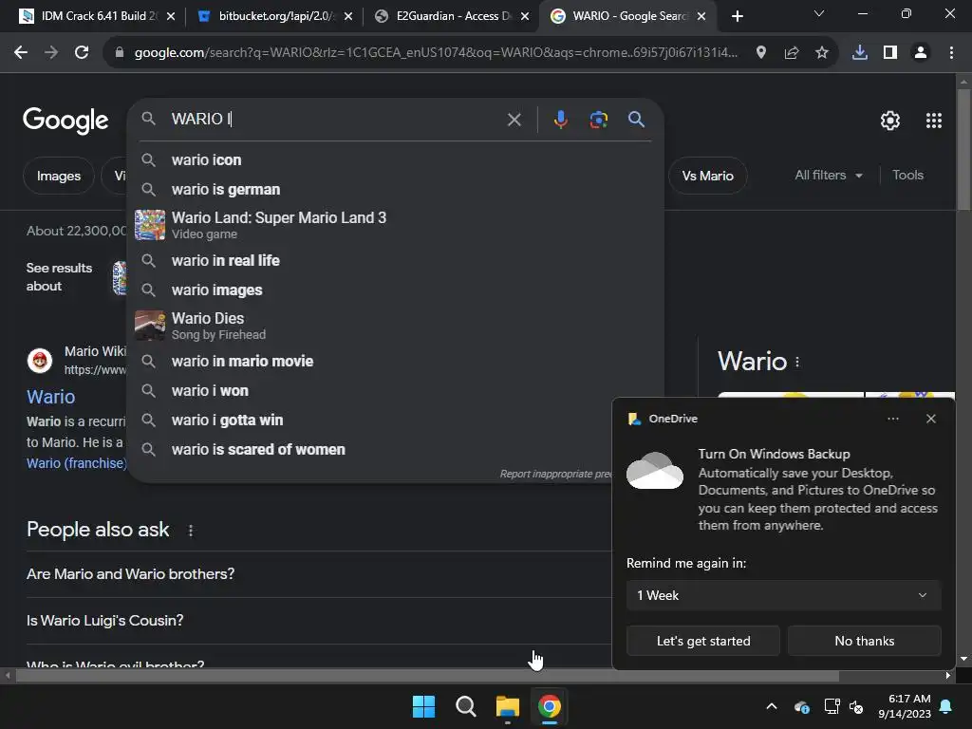Choose suggestion wario in real life
Image resolution: width=972 pixels, height=729 pixels.
tap(395, 261)
